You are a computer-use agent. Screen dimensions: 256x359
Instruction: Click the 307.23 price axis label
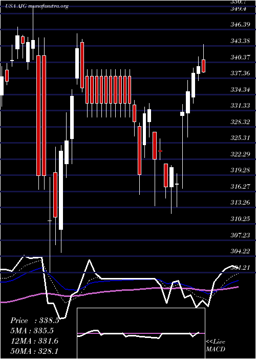pos(240,235)
